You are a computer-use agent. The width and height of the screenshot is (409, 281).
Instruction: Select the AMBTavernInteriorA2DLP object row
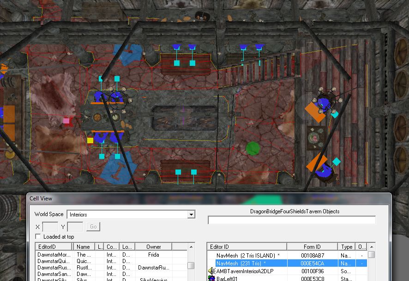click(x=287, y=271)
